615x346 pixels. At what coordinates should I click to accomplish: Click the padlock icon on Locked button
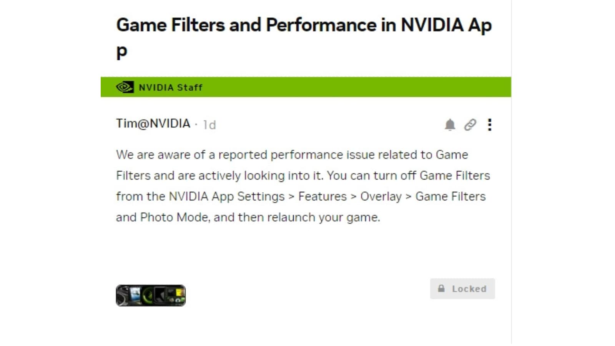click(441, 288)
